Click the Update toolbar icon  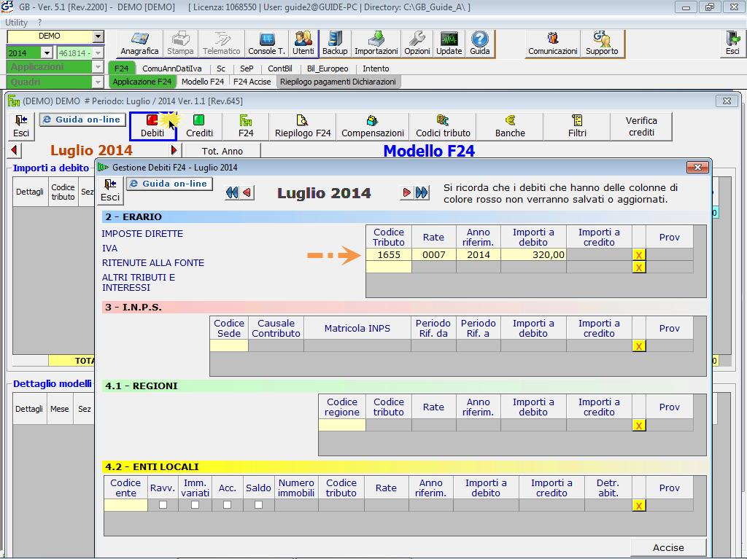click(x=449, y=44)
